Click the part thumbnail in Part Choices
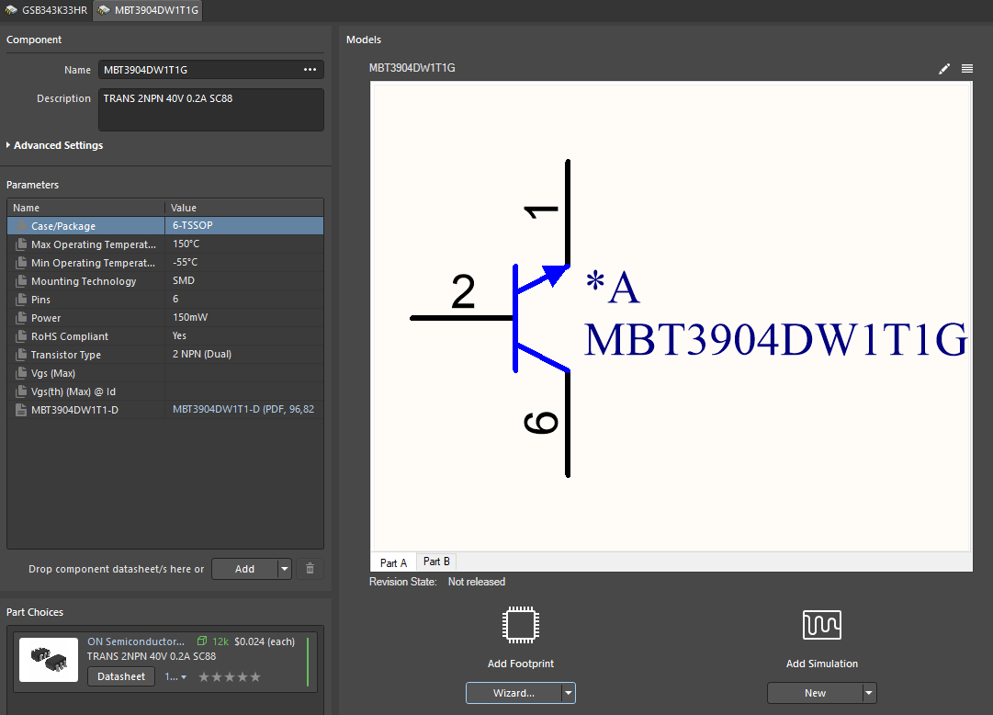 tap(48, 659)
